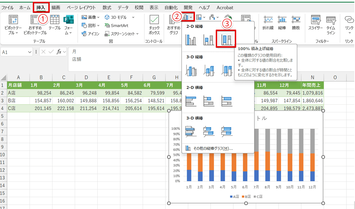Screen dimensions: 355x209
Task: Add a スライサー filter
Action: [316, 23]
